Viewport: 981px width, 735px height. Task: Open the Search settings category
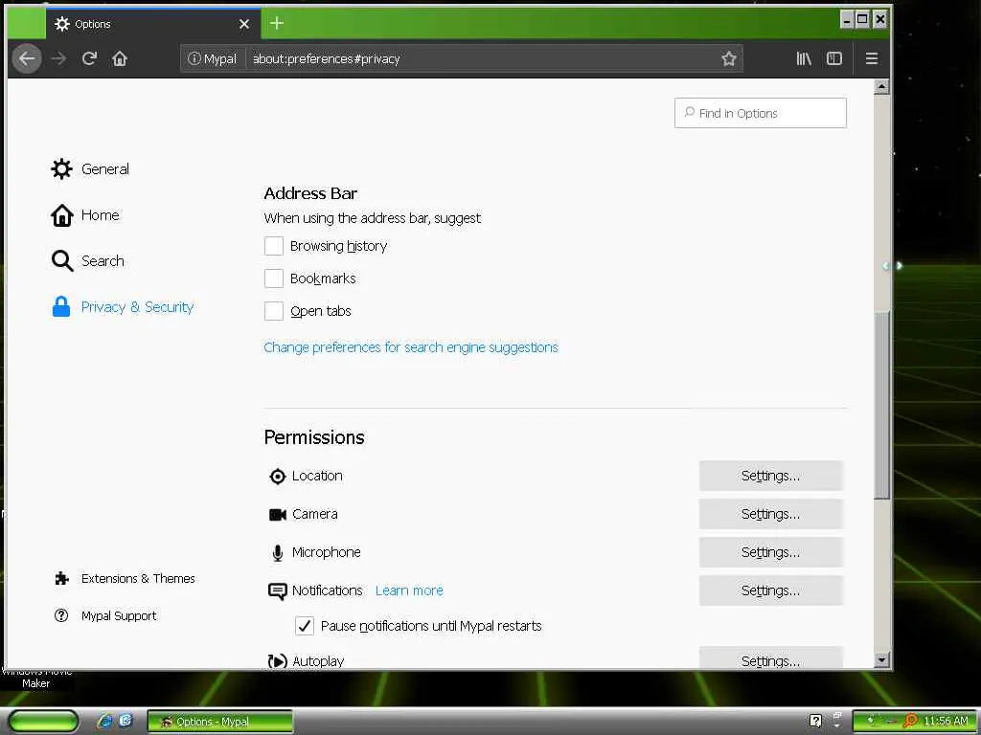tap(87, 260)
